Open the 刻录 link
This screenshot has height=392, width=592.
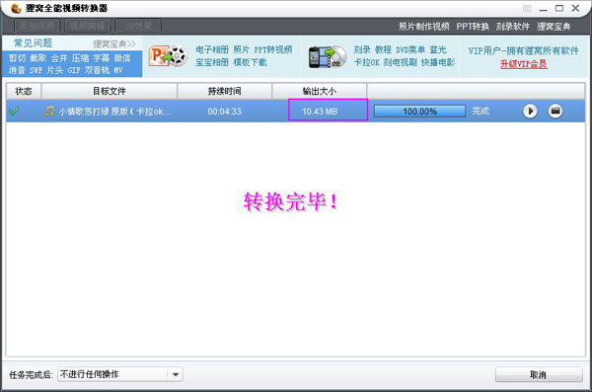[362, 49]
